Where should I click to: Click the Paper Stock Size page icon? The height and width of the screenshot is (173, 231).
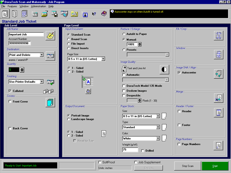tap(164, 116)
